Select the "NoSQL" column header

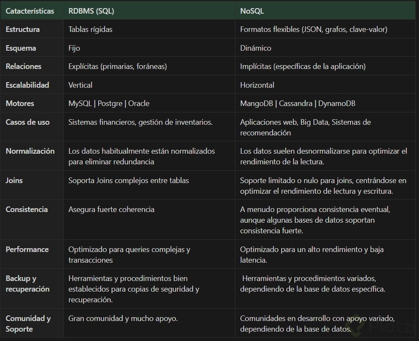pyautogui.click(x=252, y=11)
